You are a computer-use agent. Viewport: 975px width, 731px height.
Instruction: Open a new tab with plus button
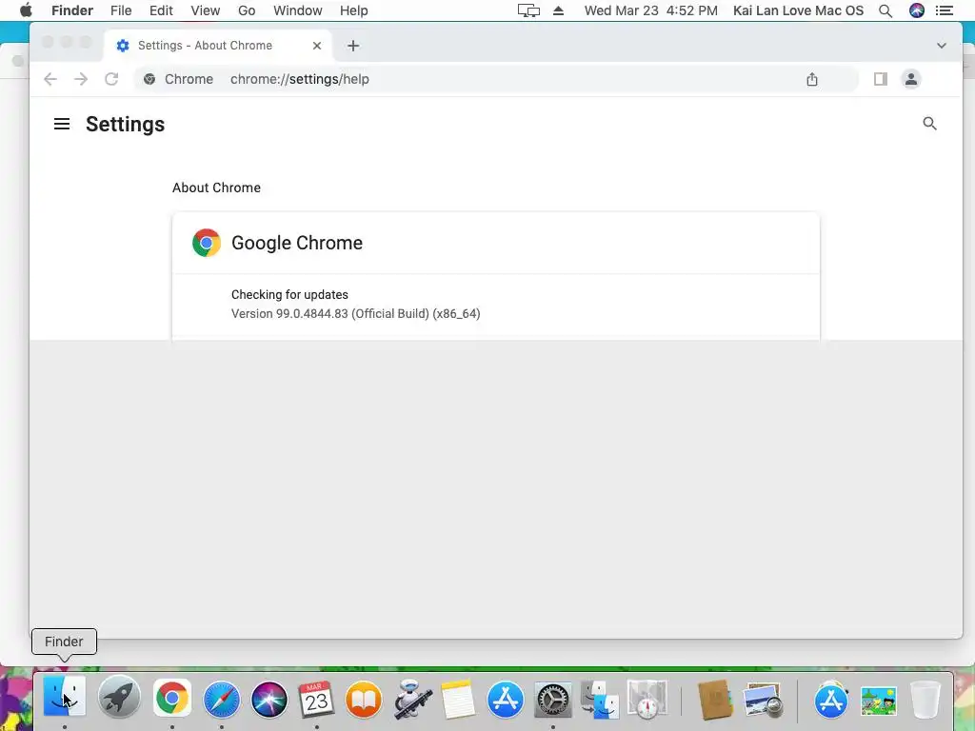tap(353, 46)
